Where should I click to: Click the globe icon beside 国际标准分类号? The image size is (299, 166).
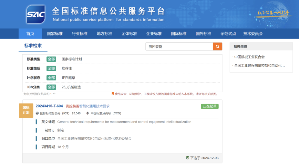[37, 113]
